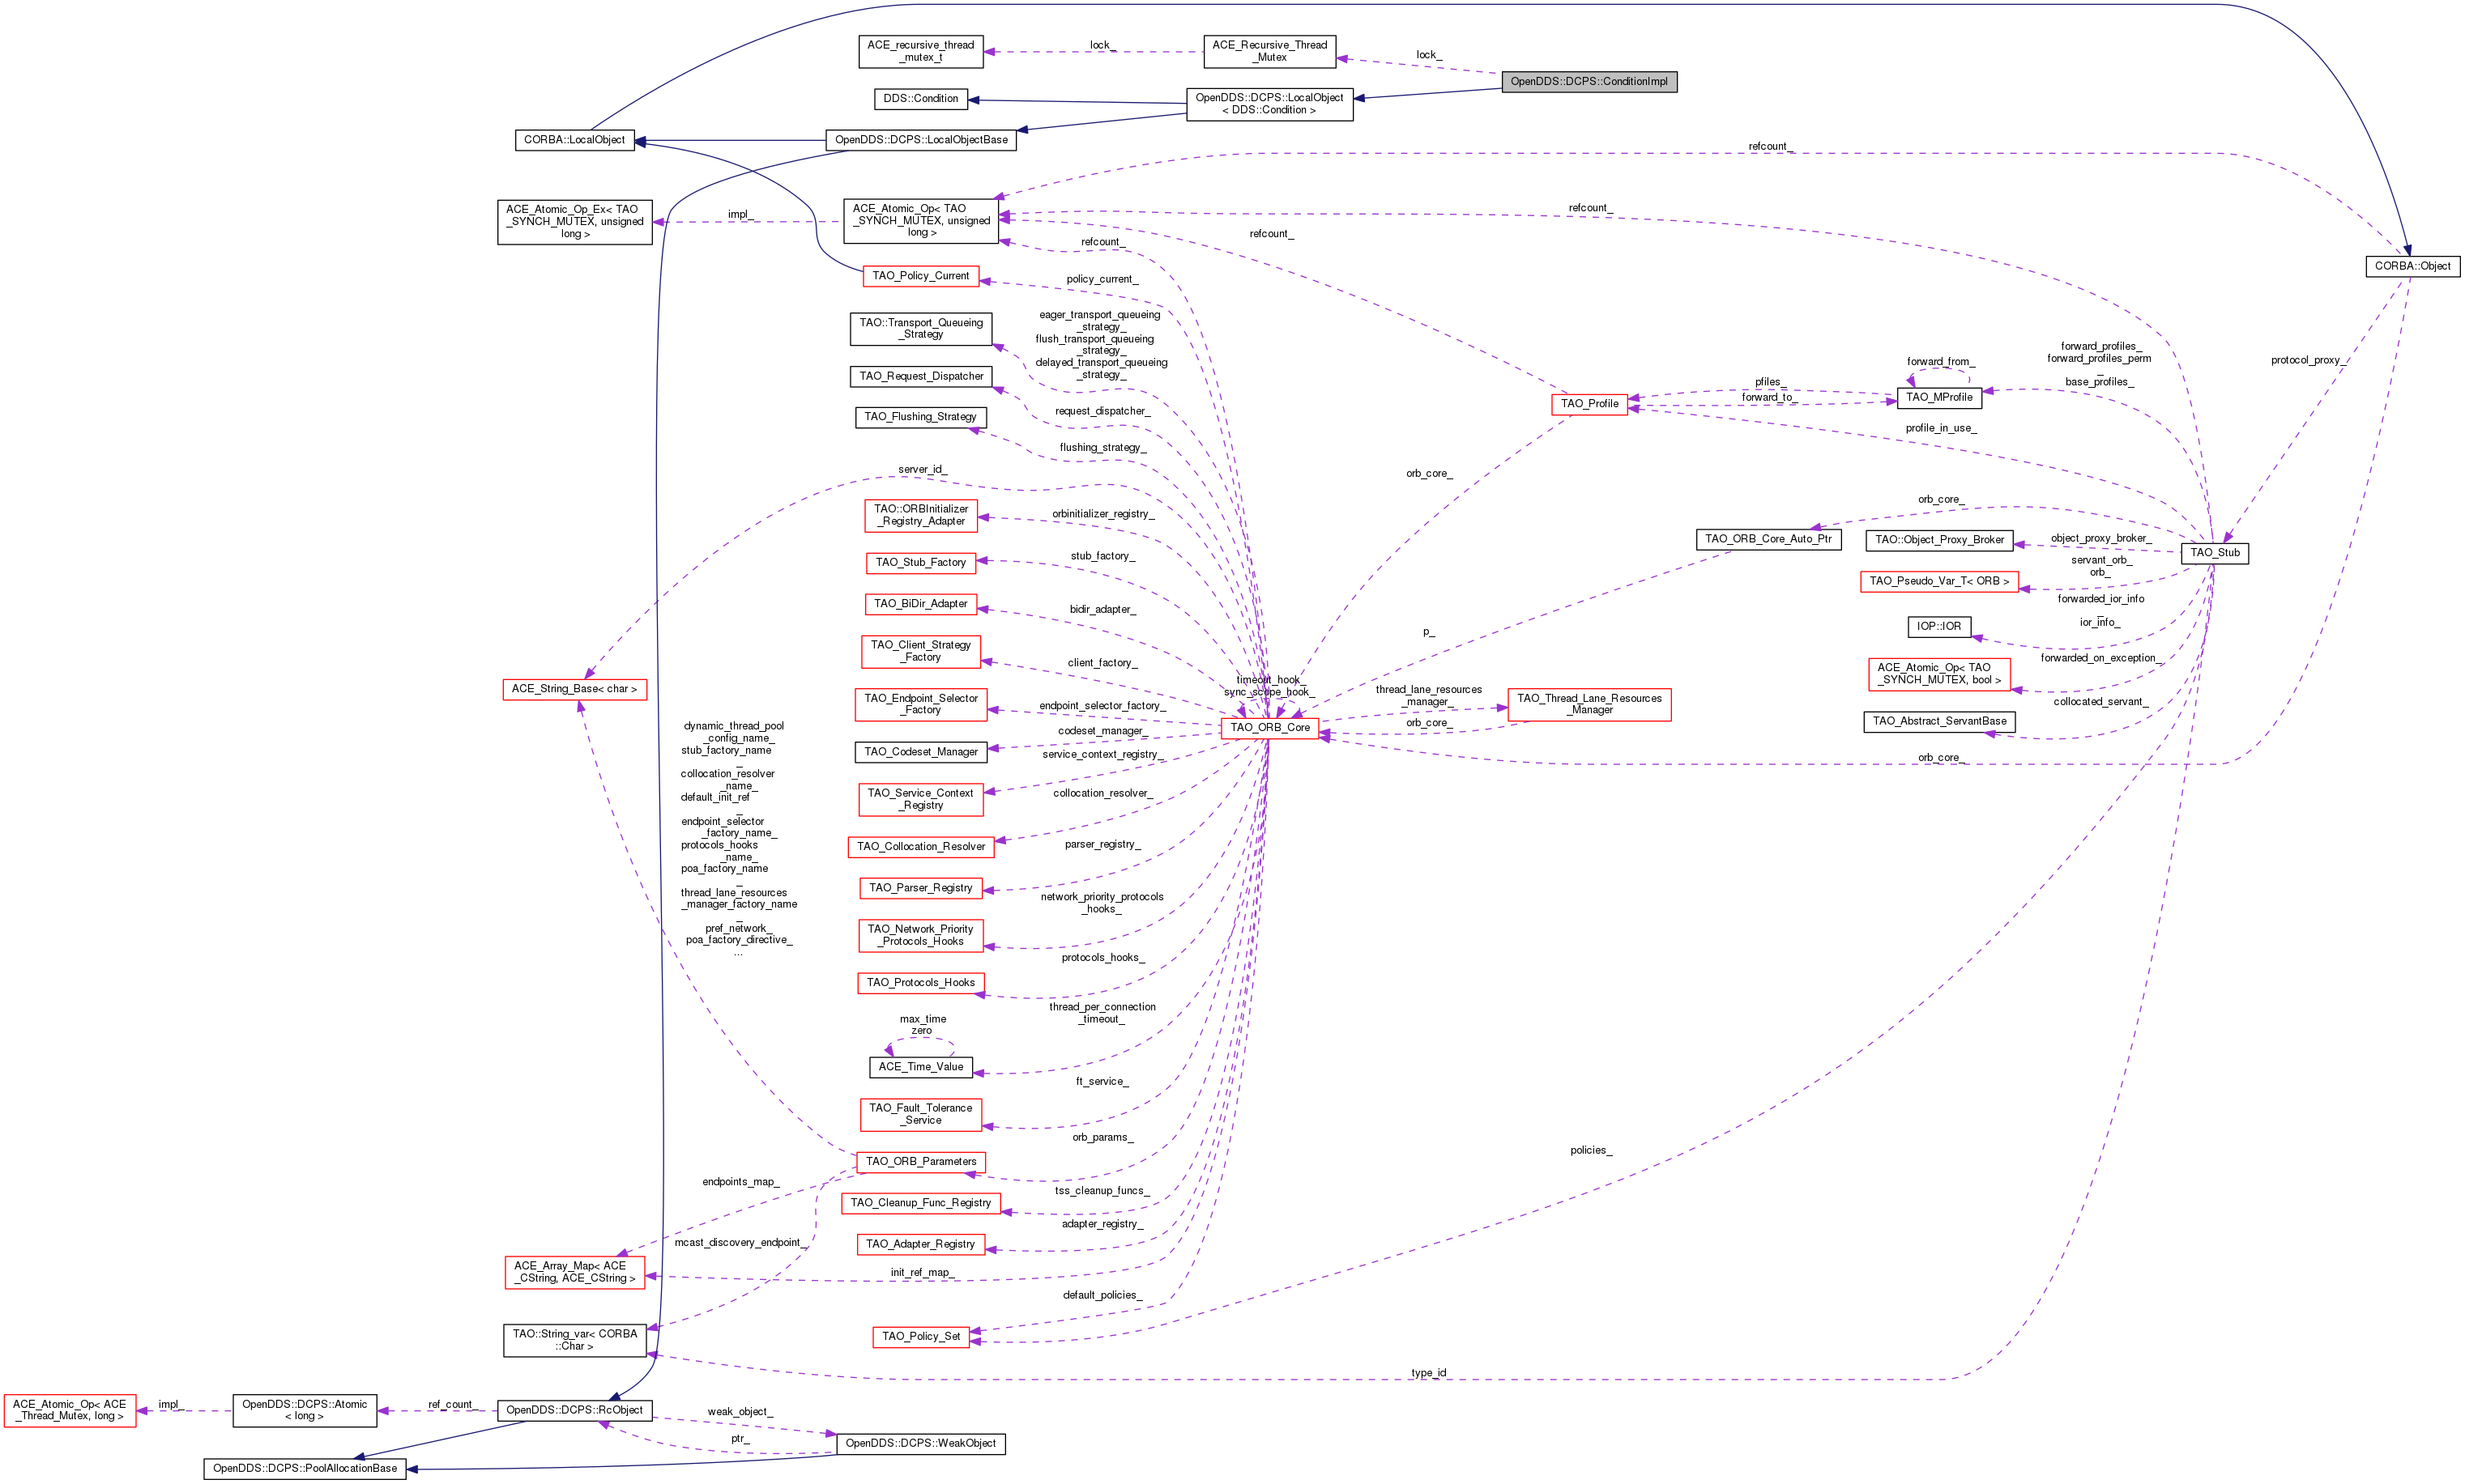Viewport: 2465px width, 1484px height.
Task: Open the OpenDDS::DCPS::LocalObjectBase node
Action: [921, 140]
